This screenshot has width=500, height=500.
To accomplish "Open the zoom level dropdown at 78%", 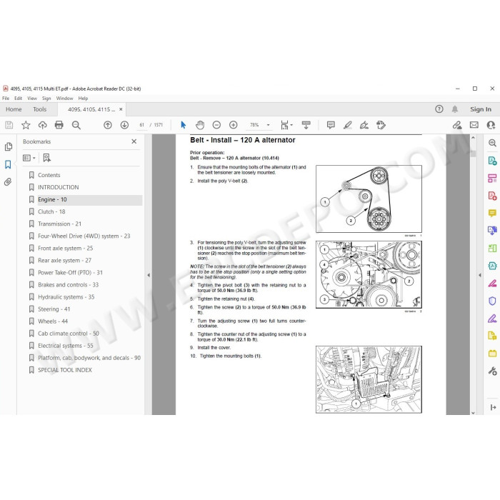I will 268,125.
